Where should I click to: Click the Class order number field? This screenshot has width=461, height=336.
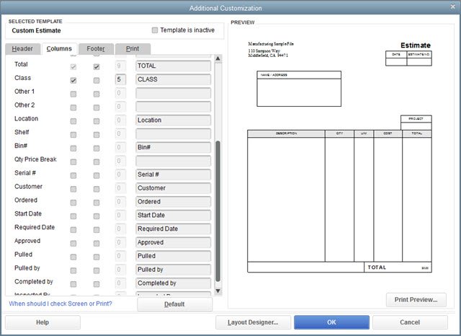(x=120, y=80)
